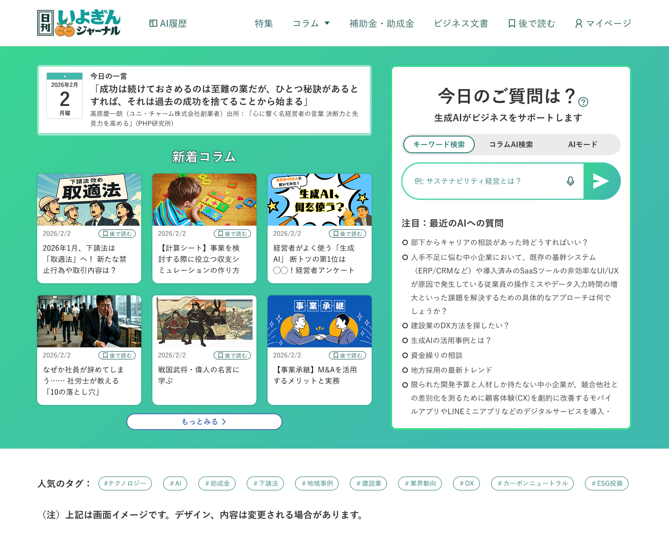Click the microphone voice input icon
Screen dimensions: 669x548
571,181
